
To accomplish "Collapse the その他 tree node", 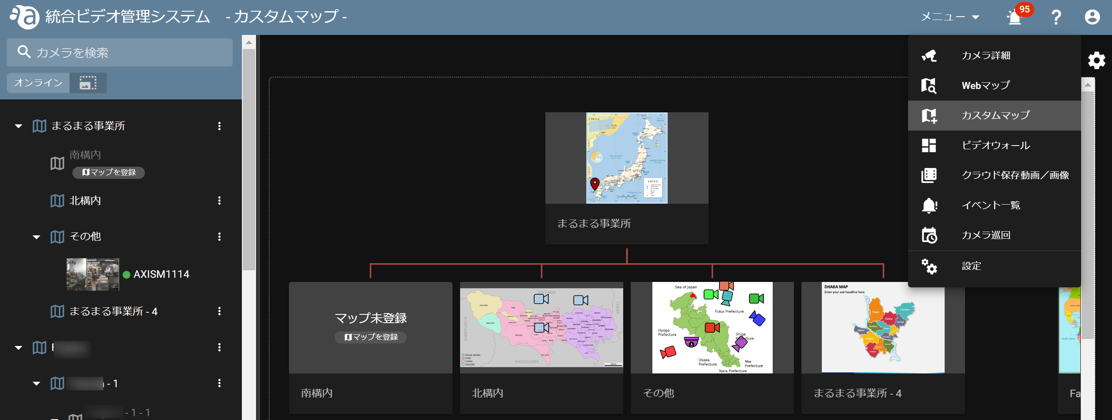I will coord(37,237).
